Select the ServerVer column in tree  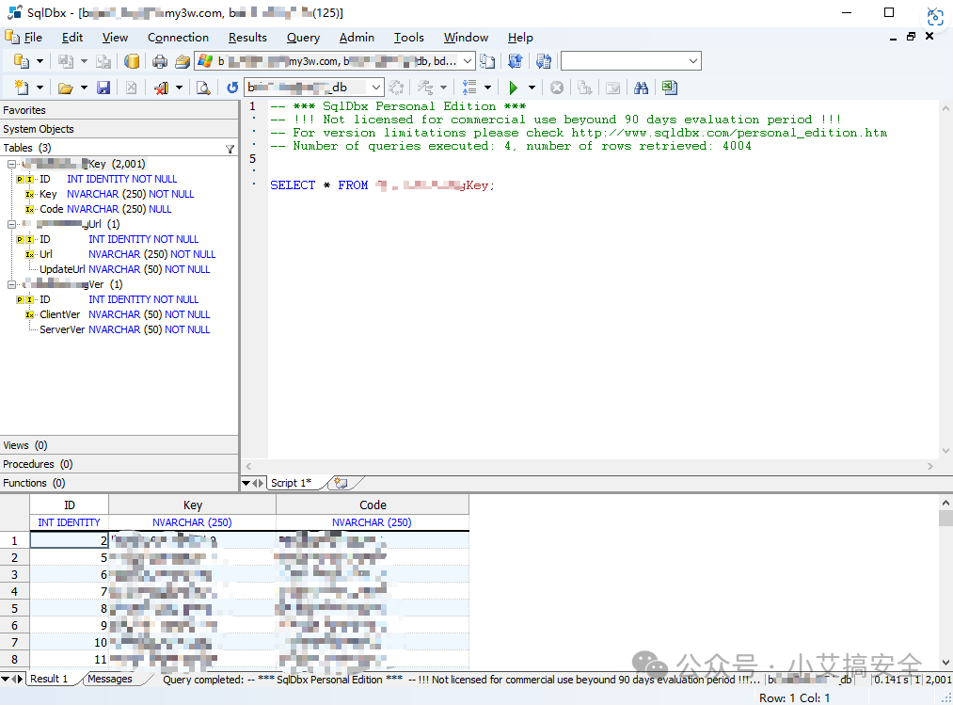(x=62, y=329)
